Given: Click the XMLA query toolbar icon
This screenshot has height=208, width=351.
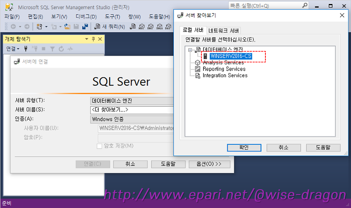Looking at the screenshot, I should coord(159,27).
